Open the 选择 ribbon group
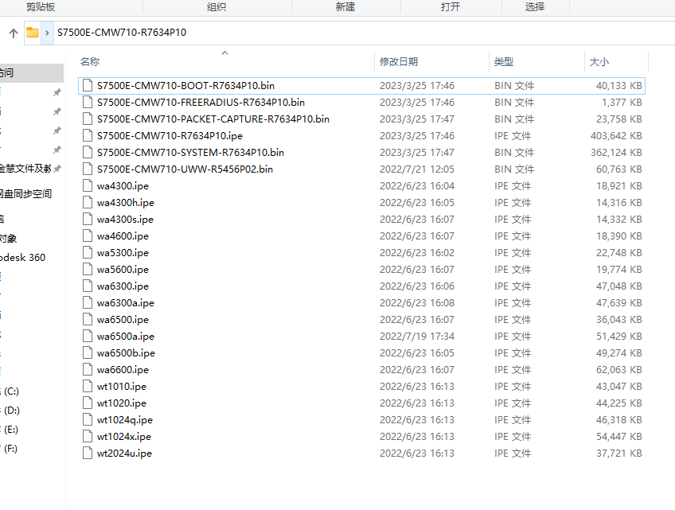This screenshot has width=675, height=510. (535, 7)
